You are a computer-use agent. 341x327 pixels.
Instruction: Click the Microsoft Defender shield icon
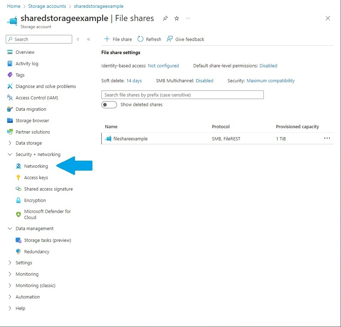[x=18, y=214]
